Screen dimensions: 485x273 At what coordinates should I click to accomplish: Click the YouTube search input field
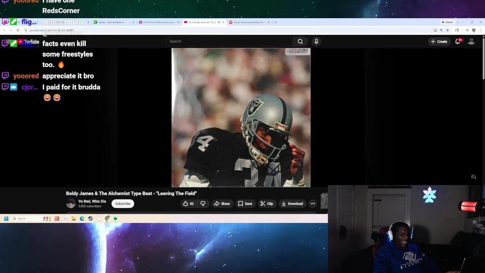229,41
